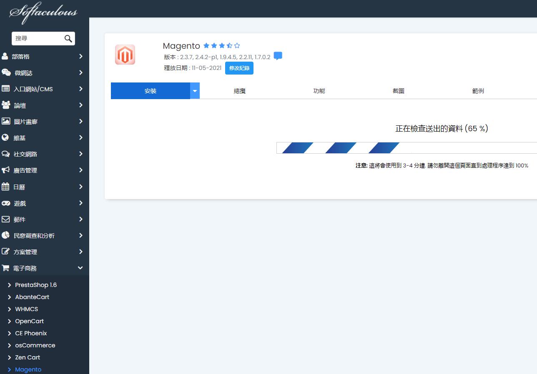Open Zen Cart in sidebar
The image size is (537, 374).
tap(28, 357)
